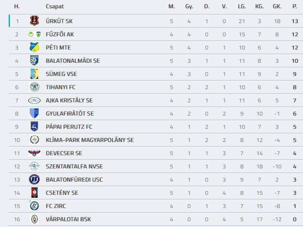Click the Csapat column header

pos(55,7)
